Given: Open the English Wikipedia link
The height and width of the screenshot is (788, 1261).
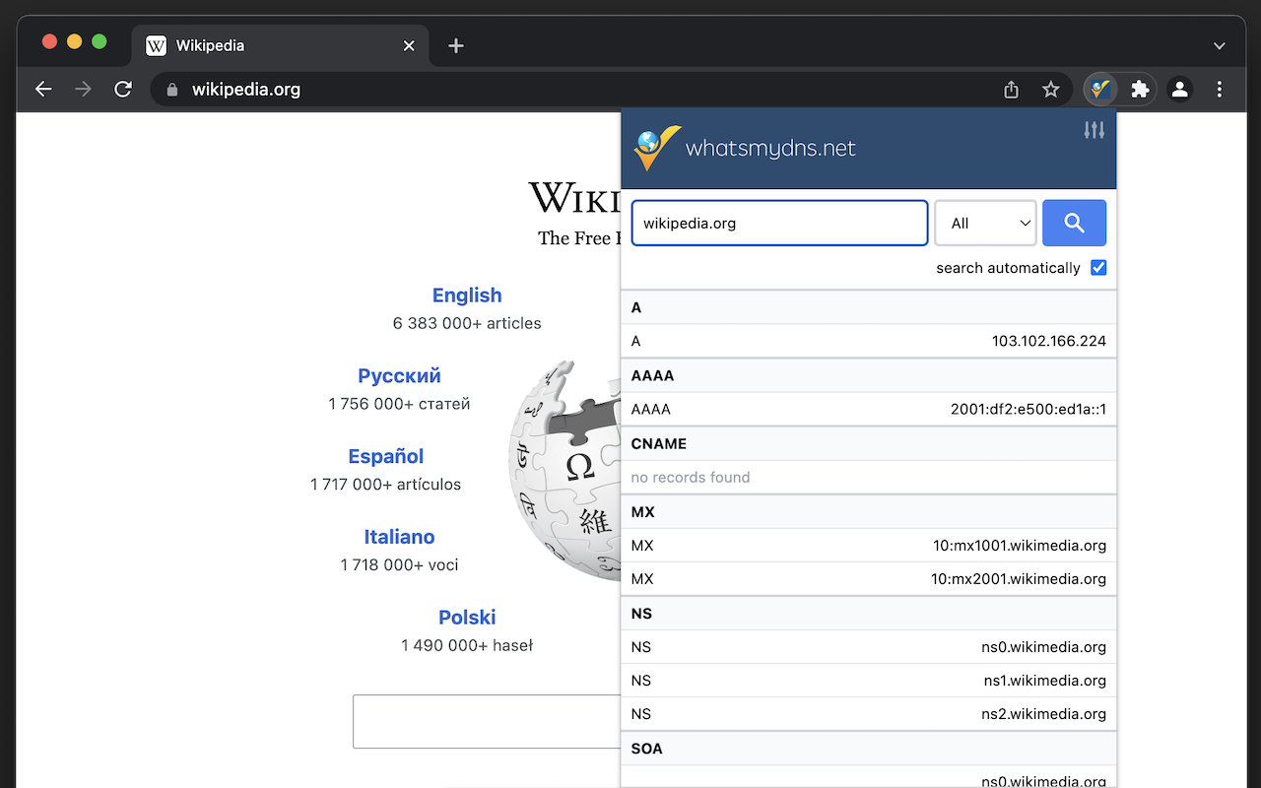Looking at the screenshot, I should coord(467,295).
